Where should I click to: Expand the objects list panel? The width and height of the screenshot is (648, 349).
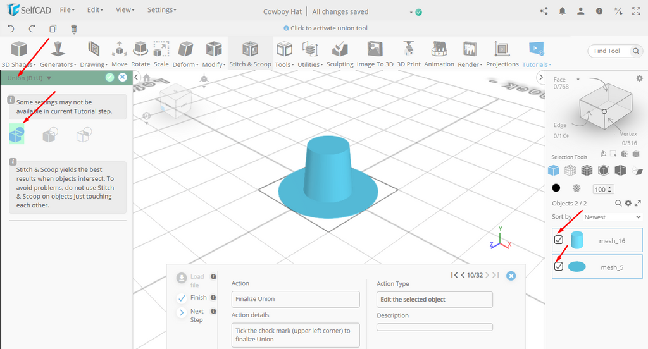click(x=638, y=203)
